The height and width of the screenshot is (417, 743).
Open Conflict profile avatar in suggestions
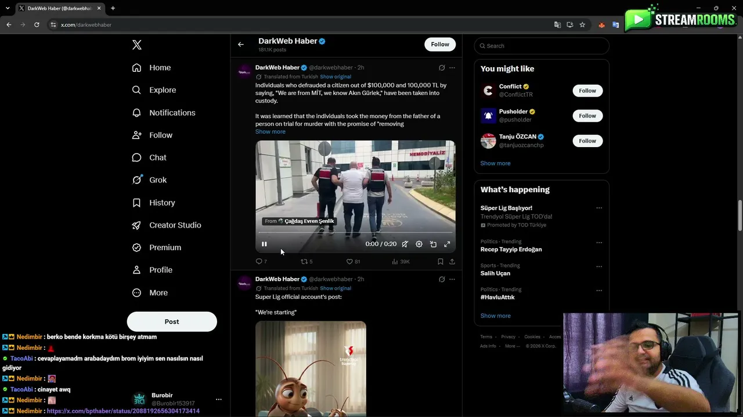click(488, 90)
